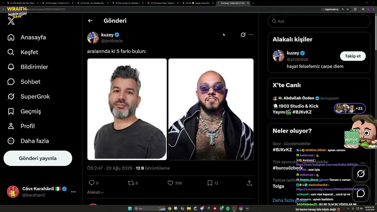Open the browser extensions puzzle icon
377x212 pixels.
355,9
